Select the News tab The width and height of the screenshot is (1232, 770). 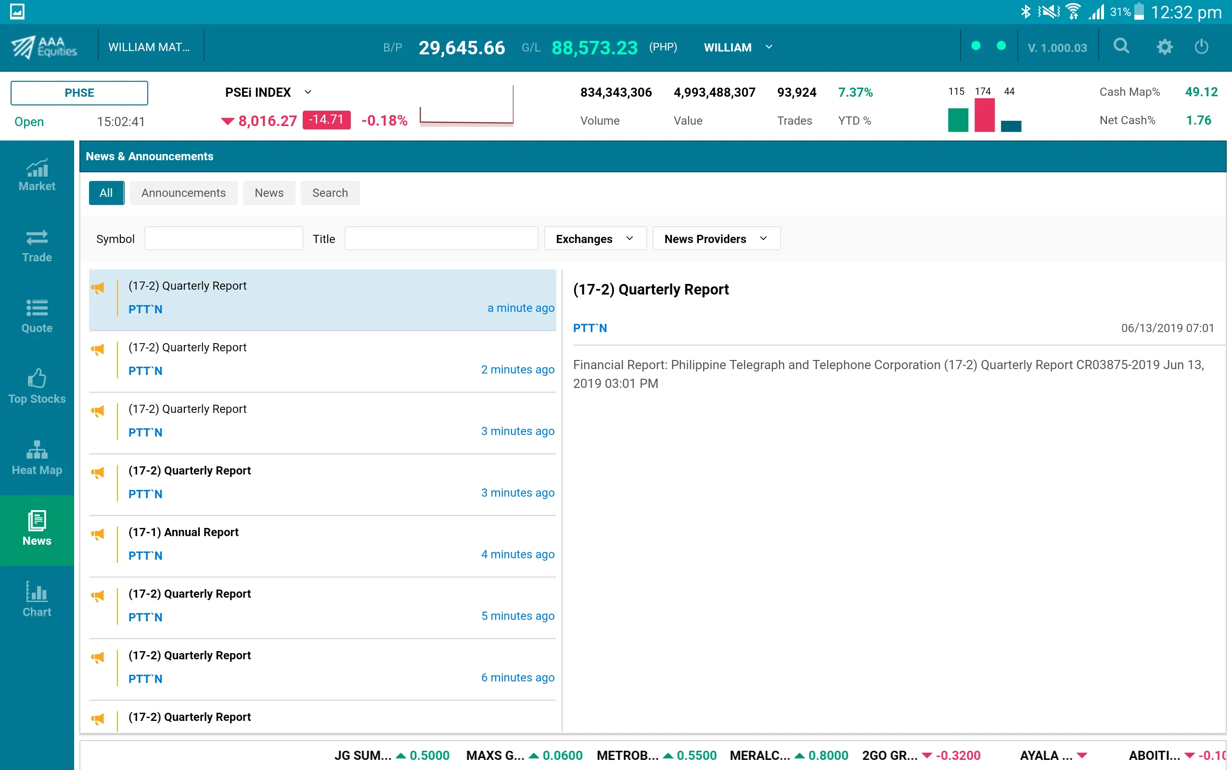(269, 192)
